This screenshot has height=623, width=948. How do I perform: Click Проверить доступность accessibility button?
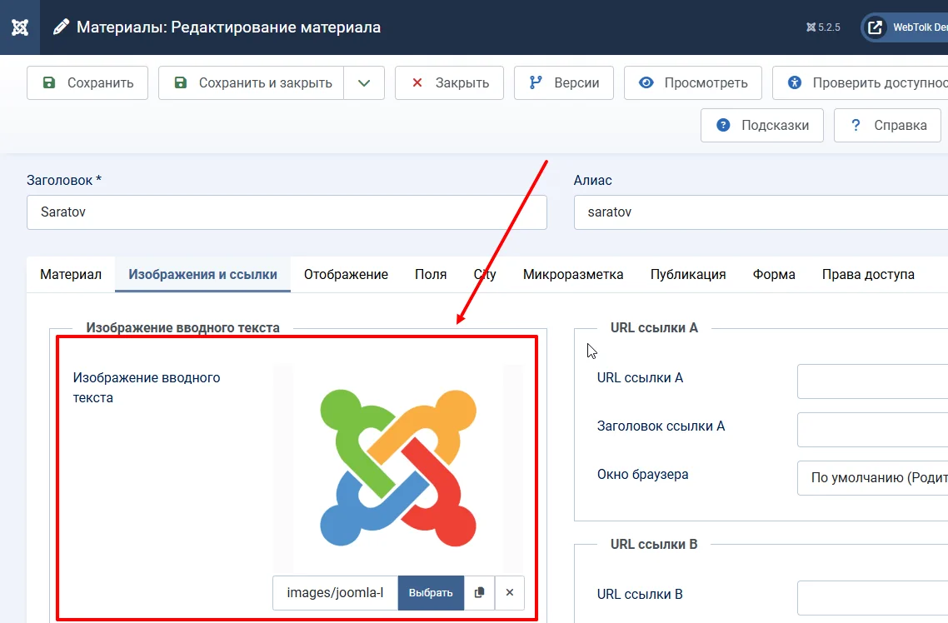point(861,82)
